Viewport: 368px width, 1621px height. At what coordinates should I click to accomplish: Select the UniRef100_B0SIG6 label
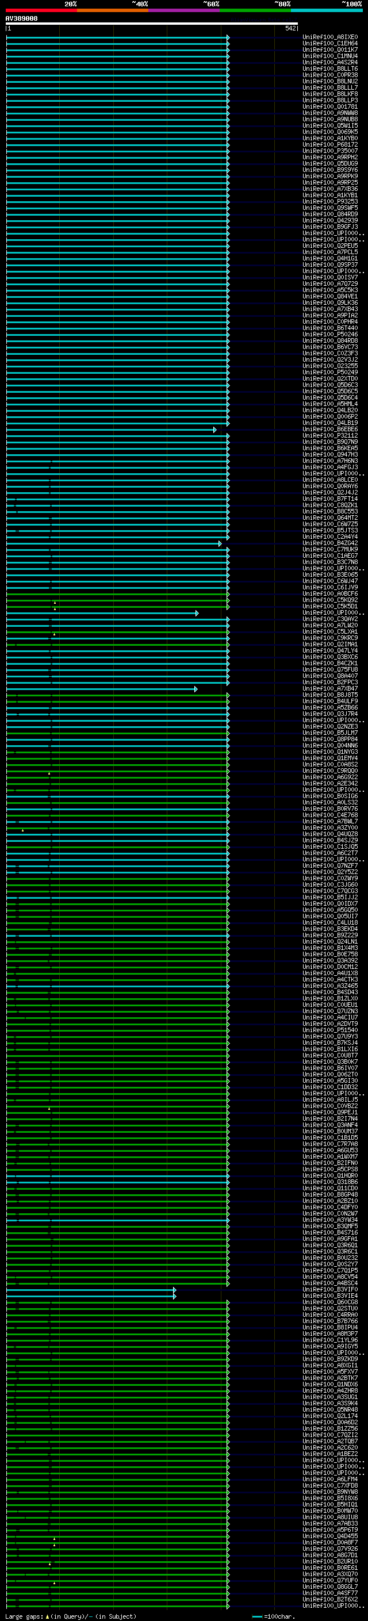click(x=330, y=796)
